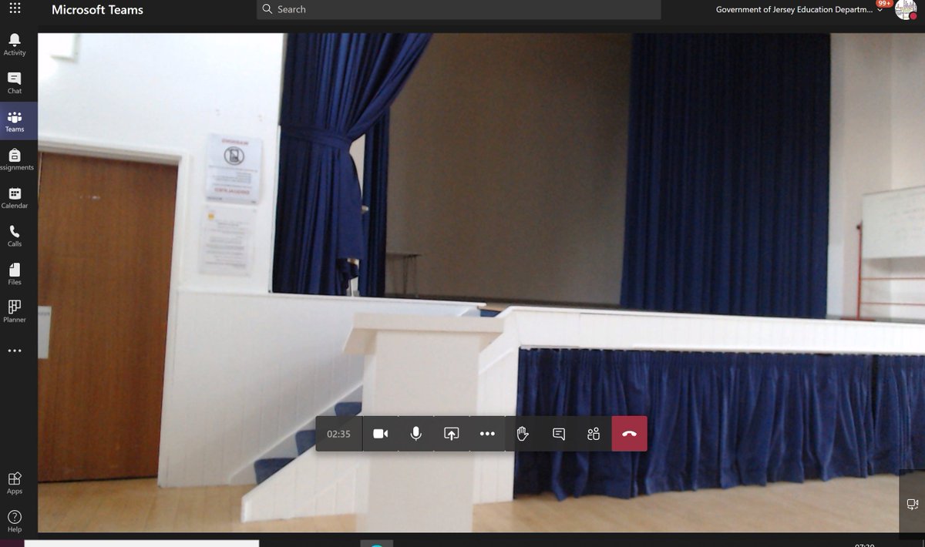Click the Search box at top
Screen dimensions: 925x547
tap(459, 9)
